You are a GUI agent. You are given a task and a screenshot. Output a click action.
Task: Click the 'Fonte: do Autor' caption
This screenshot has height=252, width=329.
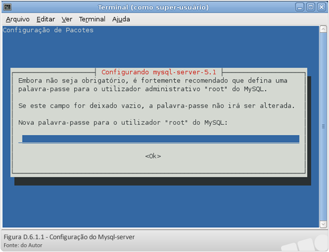pos(23,245)
